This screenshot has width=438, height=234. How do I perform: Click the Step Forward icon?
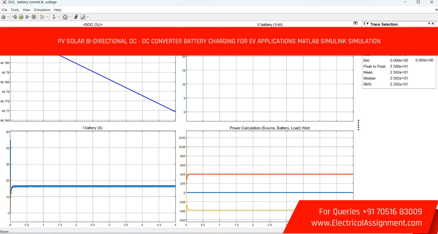pyautogui.click(x=27, y=17)
